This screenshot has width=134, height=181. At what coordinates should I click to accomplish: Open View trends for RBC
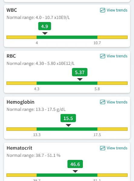coord(114,56)
